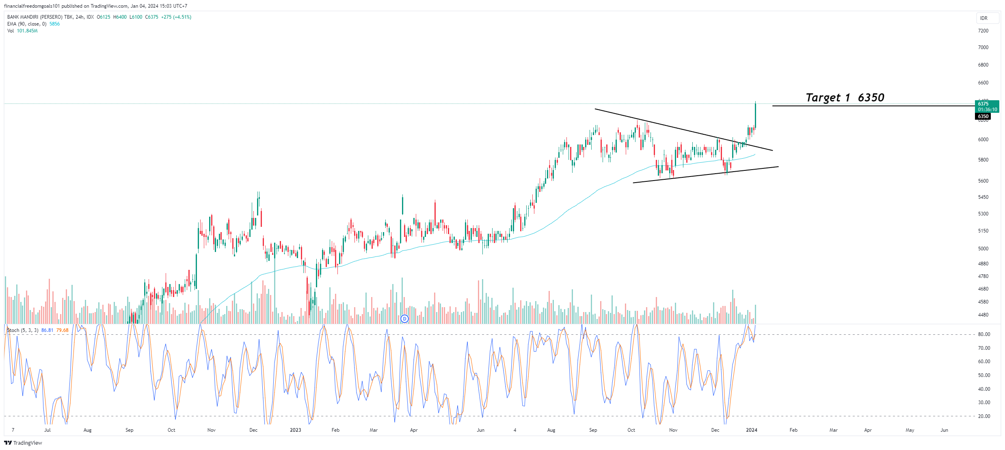Click the 4480 price axis label
The image size is (1005, 450).
pyautogui.click(x=983, y=315)
